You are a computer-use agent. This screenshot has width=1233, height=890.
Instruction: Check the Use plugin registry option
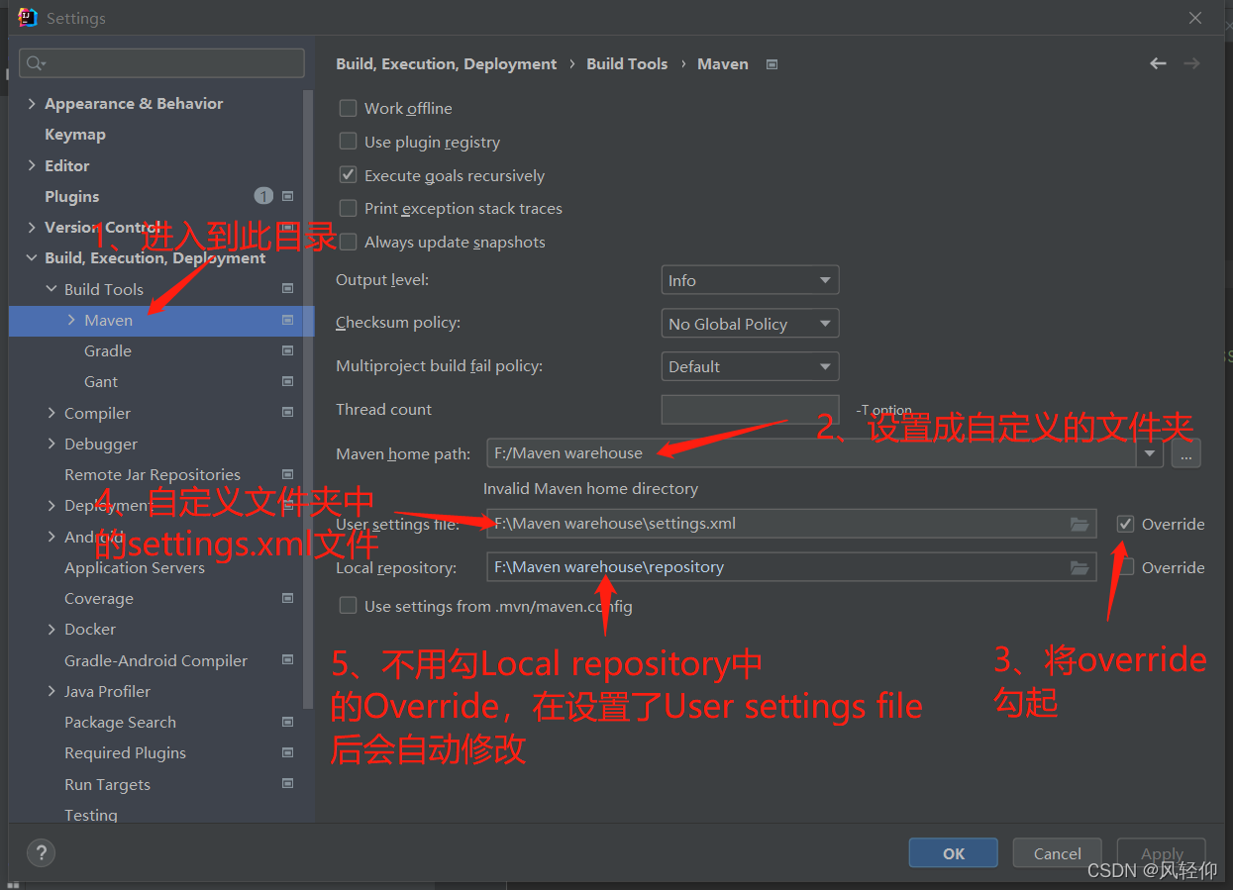348,142
